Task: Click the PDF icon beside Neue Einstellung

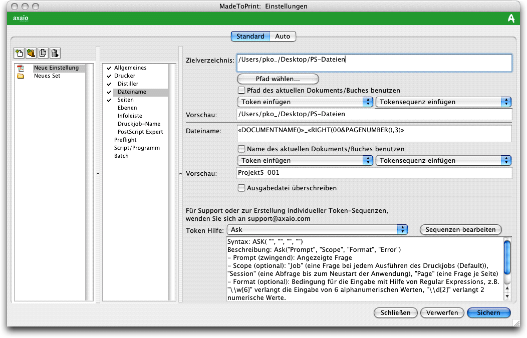Action: click(21, 68)
